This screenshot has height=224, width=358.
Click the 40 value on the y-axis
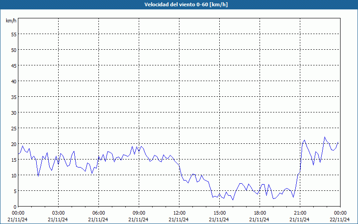14,82
